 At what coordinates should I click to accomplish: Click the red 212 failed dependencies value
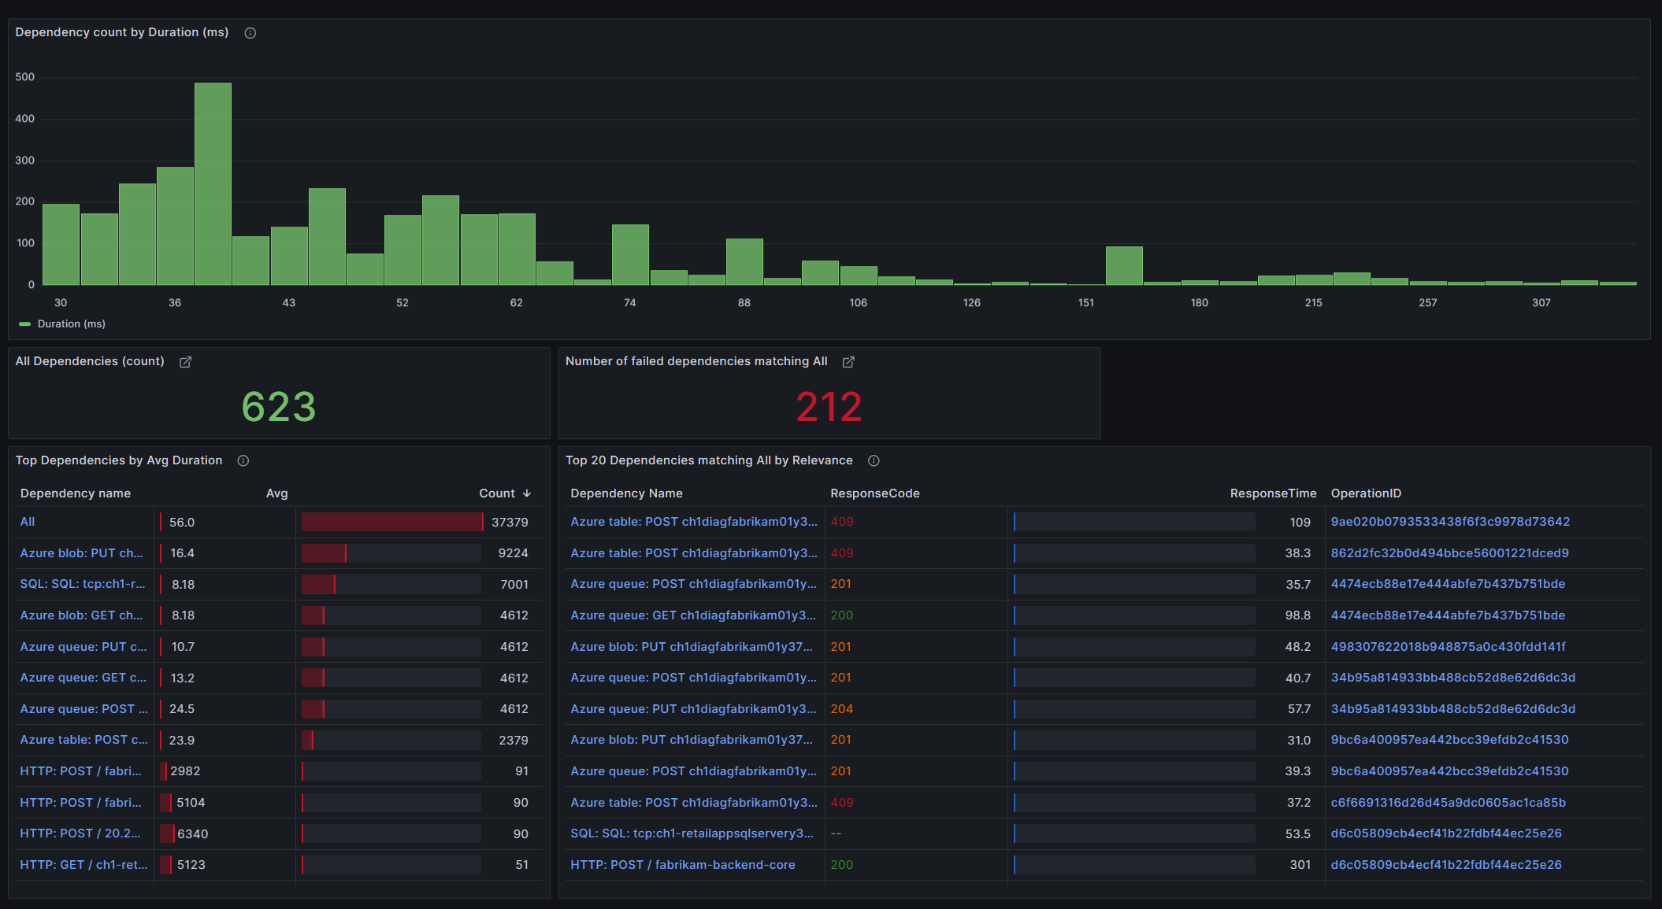pyautogui.click(x=829, y=407)
